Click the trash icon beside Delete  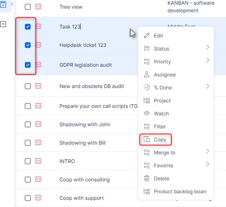pos(147,179)
